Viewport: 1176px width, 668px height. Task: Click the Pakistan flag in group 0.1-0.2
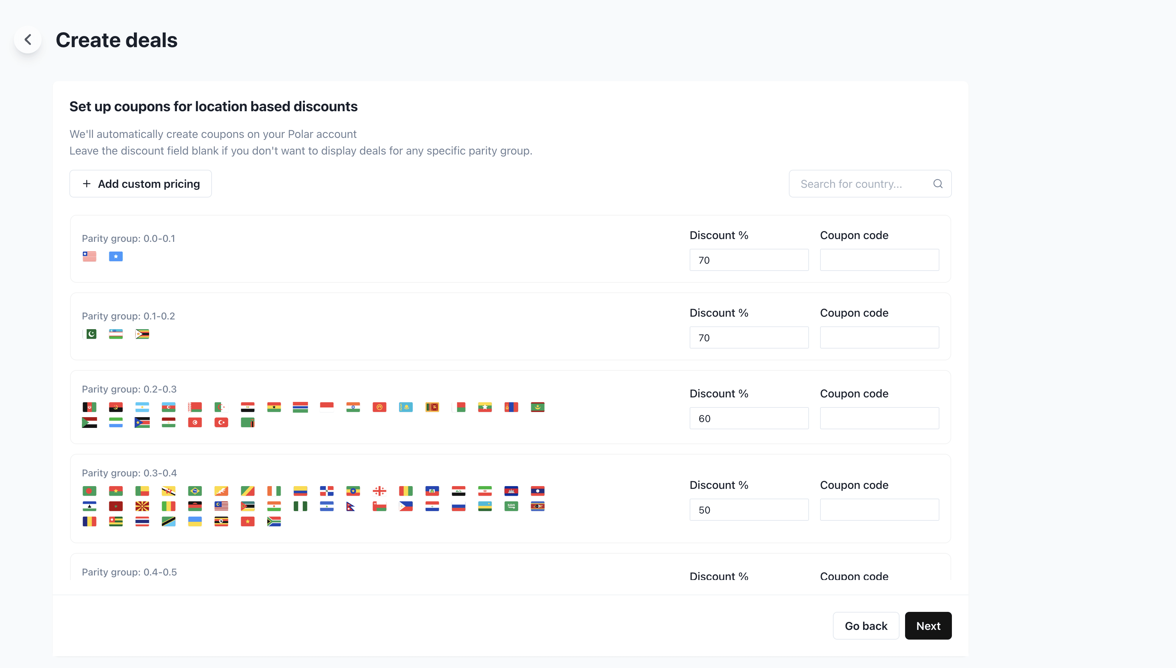pos(90,334)
